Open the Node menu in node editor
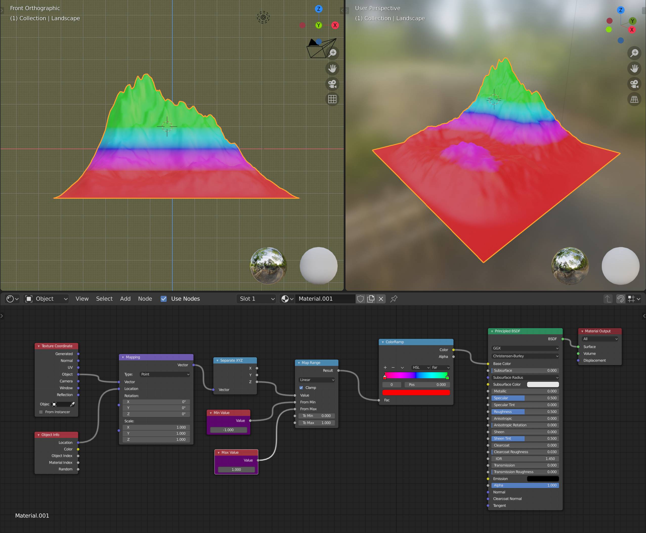Screen dimensions: 646x533 145,299
